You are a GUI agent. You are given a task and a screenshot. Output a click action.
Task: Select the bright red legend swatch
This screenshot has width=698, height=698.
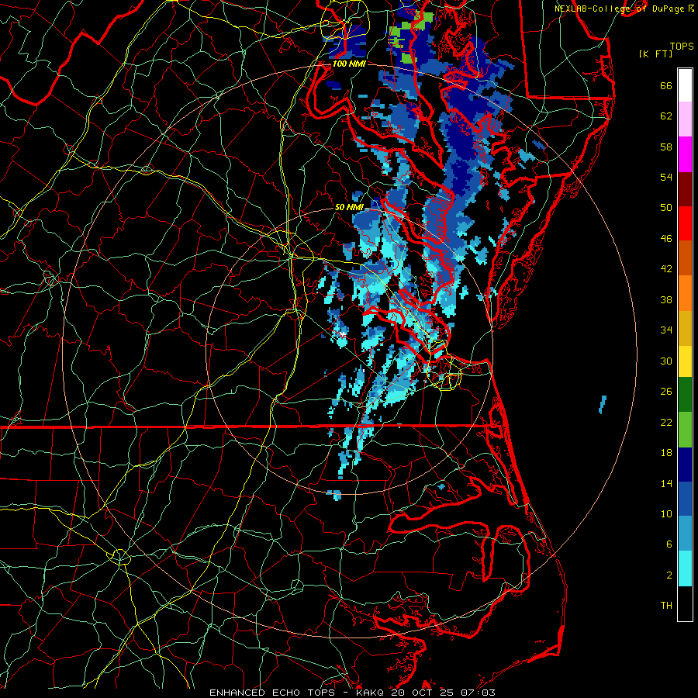685,223
